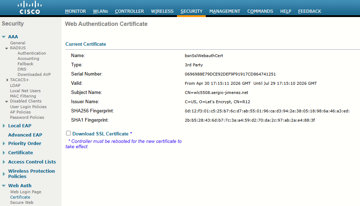Open the COMMANDS menu
Viewport: 360px width, 206px height.
260,11
